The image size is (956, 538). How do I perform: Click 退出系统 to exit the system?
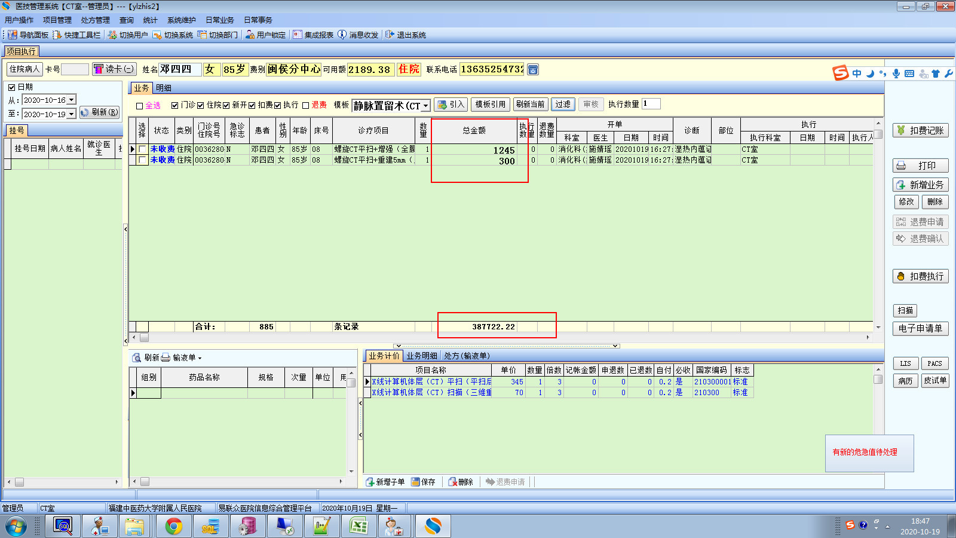pyautogui.click(x=406, y=35)
